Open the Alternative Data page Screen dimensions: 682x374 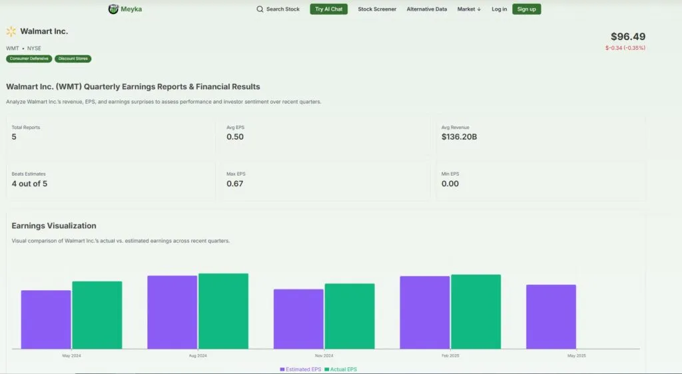[x=427, y=9]
